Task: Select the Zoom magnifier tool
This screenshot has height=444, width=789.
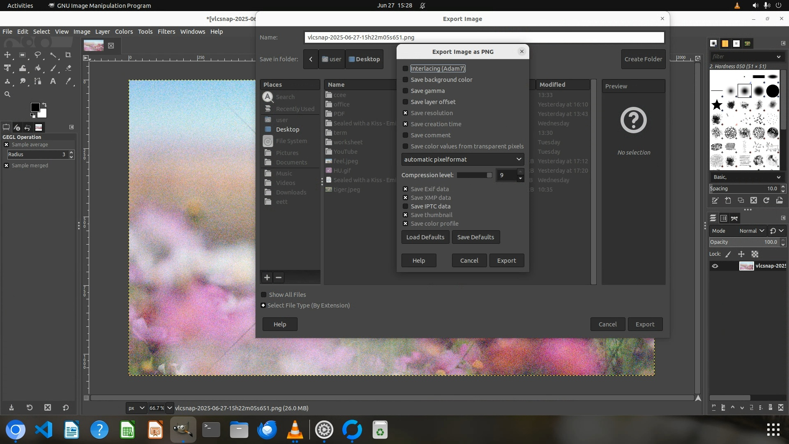Action: pyautogui.click(x=7, y=95)
